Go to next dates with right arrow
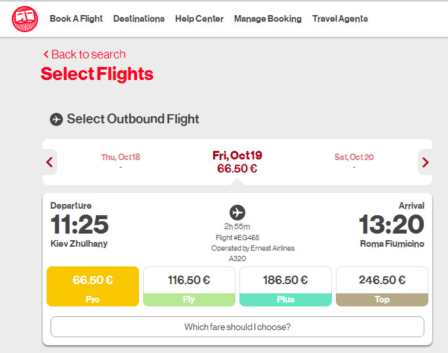 pyautogui.click(x=425, y=162)
